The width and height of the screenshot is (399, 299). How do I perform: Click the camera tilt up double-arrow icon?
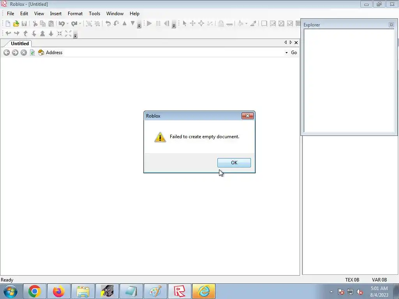[x=42, y=33]
